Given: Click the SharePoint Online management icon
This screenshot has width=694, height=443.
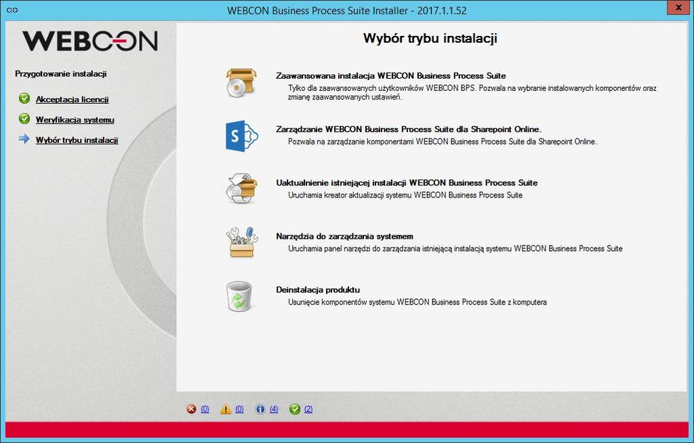Looking at the screenshot, I should pyautogui.click(x=242, y=136).
